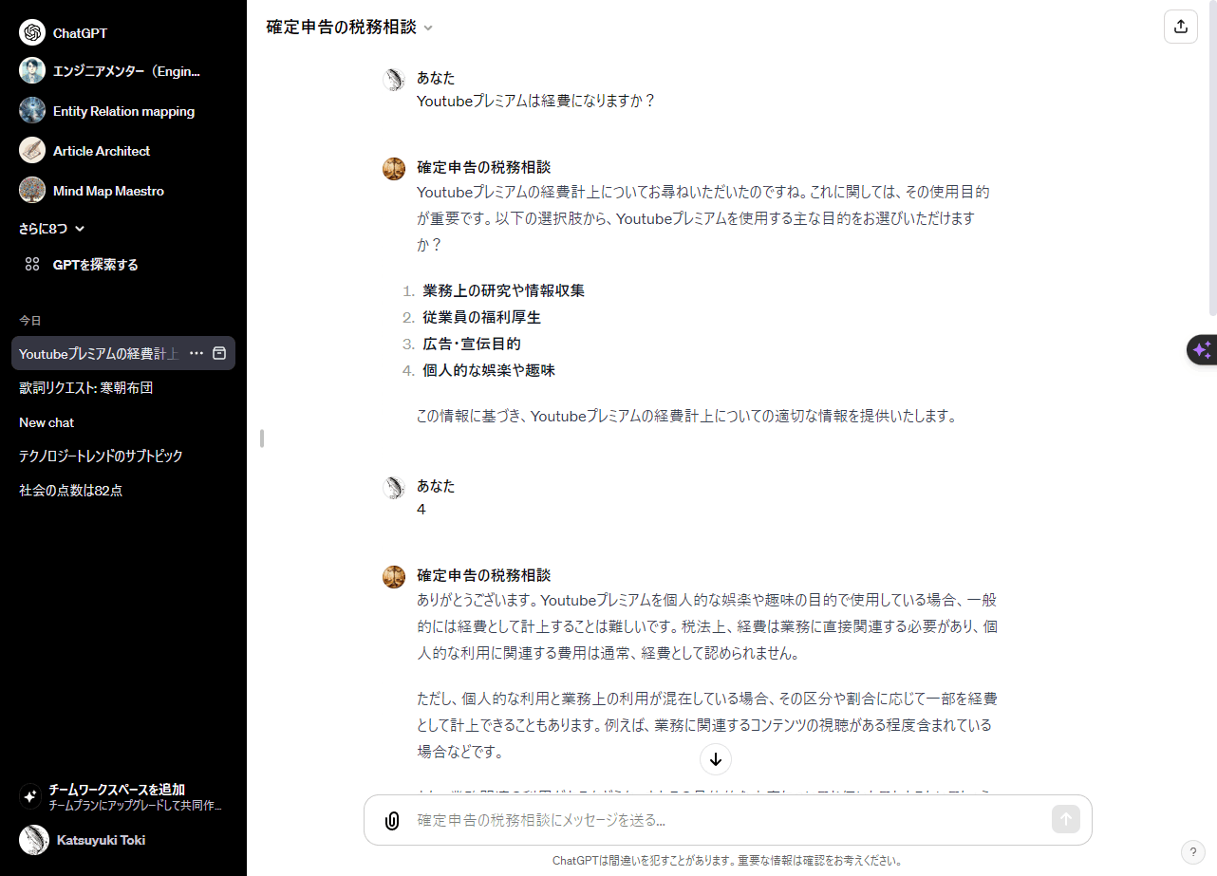
Task: Click the question Youtubeプレミアムは経費になりますか？
Action: tap(536, 101)
